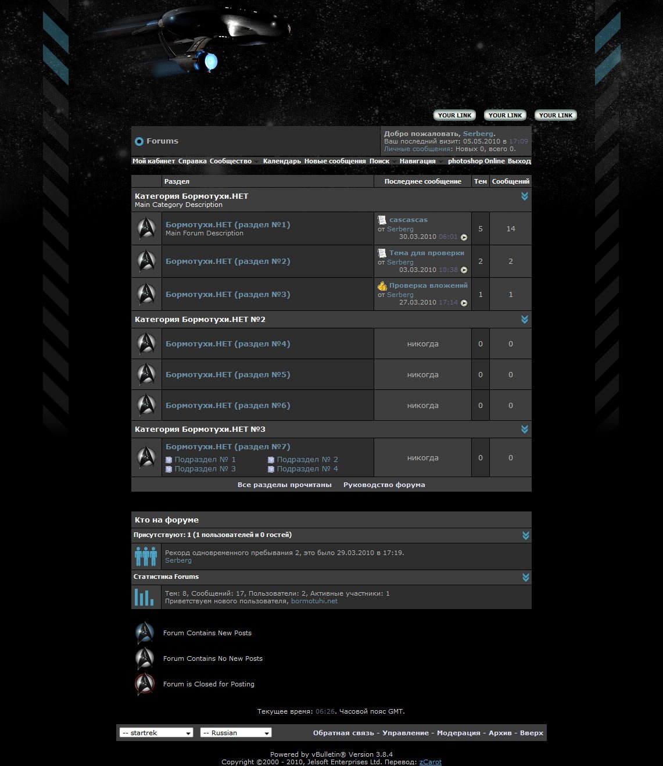The image size is (663, 766).
Task: Click the Starfleet icon for раздел №7
Action: click(x=146, y=457)
